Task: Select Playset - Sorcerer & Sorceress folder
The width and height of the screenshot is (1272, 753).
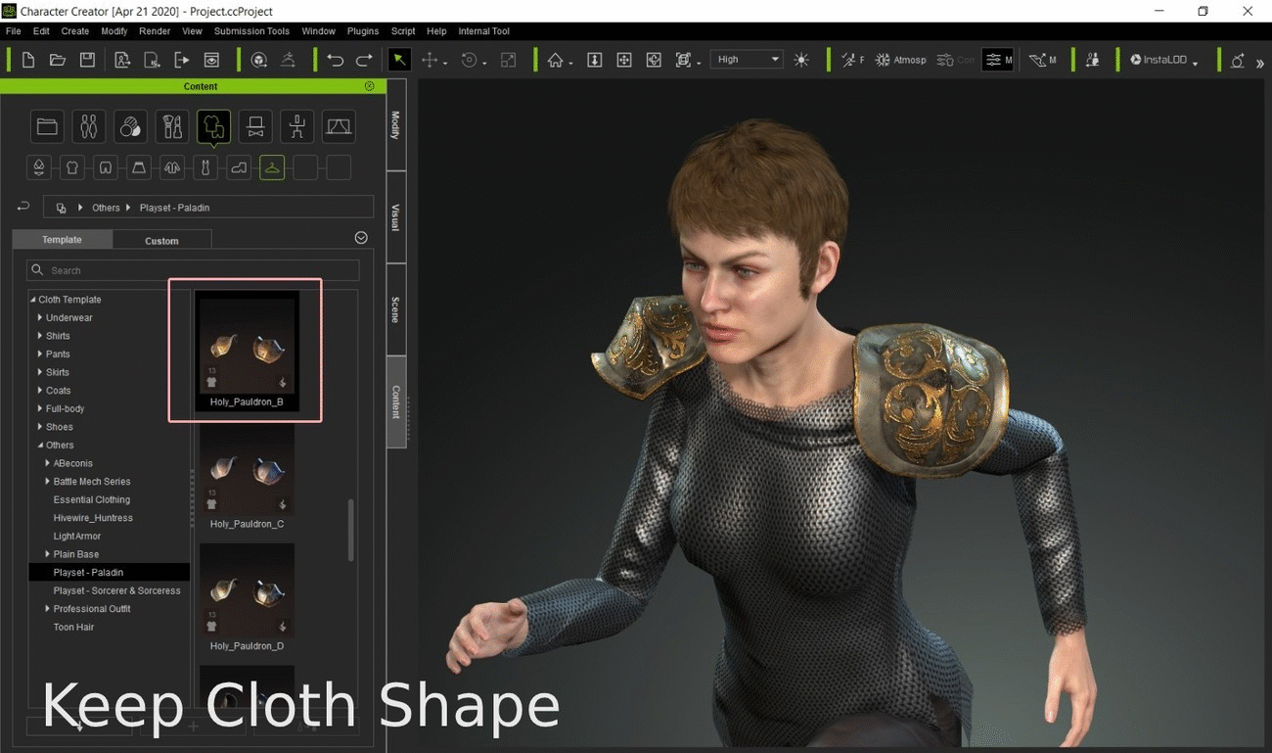Action: point(116,590)
